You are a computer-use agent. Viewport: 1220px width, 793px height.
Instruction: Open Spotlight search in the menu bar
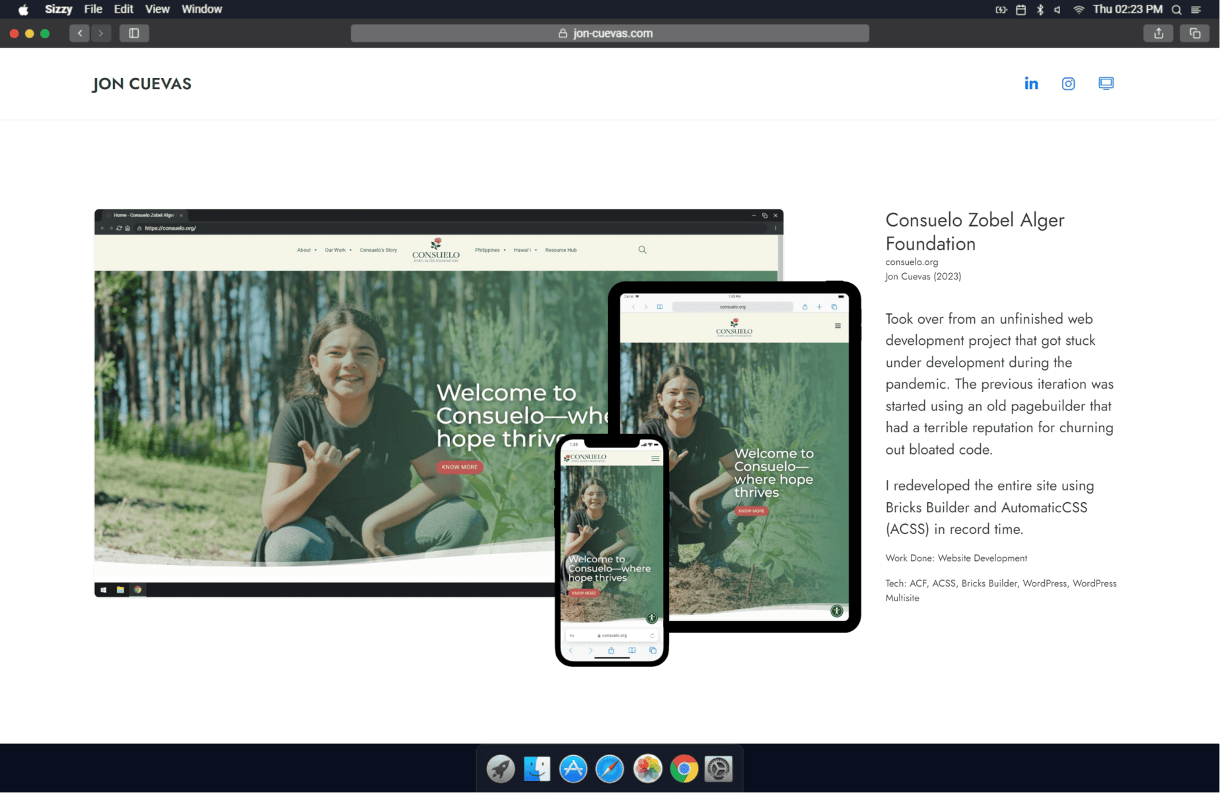tap(1176, 9)
